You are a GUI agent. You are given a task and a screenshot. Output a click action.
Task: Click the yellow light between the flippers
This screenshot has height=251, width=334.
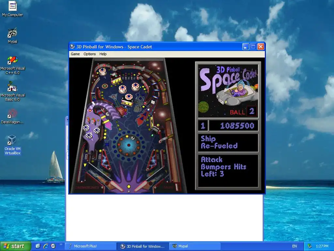tap(129, 187)
